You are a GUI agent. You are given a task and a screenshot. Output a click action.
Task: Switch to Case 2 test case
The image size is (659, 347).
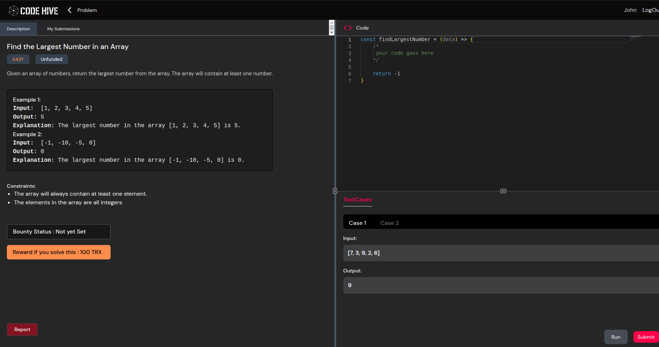[389, 223]
